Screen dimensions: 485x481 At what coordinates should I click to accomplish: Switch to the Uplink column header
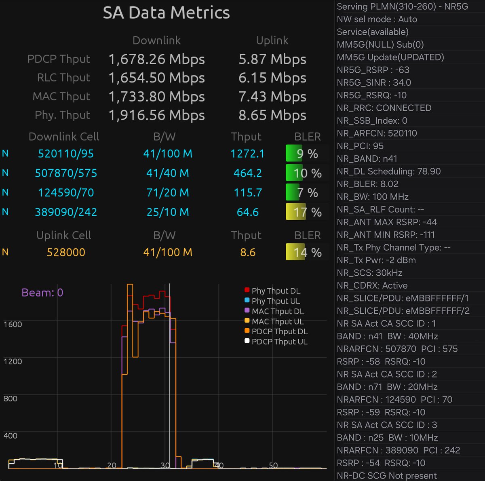(272, 40)
